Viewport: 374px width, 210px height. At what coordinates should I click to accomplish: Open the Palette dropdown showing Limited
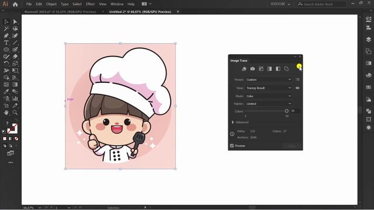pyautogui.click(x=269, y=104)
